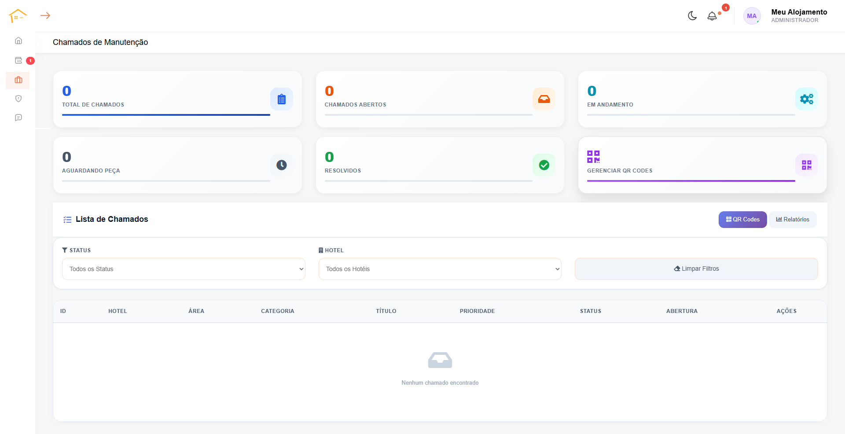The height and width of the screenshot is (434, 845).
Task: Open the Todos os Status dropdown
Action: point(184,269)
